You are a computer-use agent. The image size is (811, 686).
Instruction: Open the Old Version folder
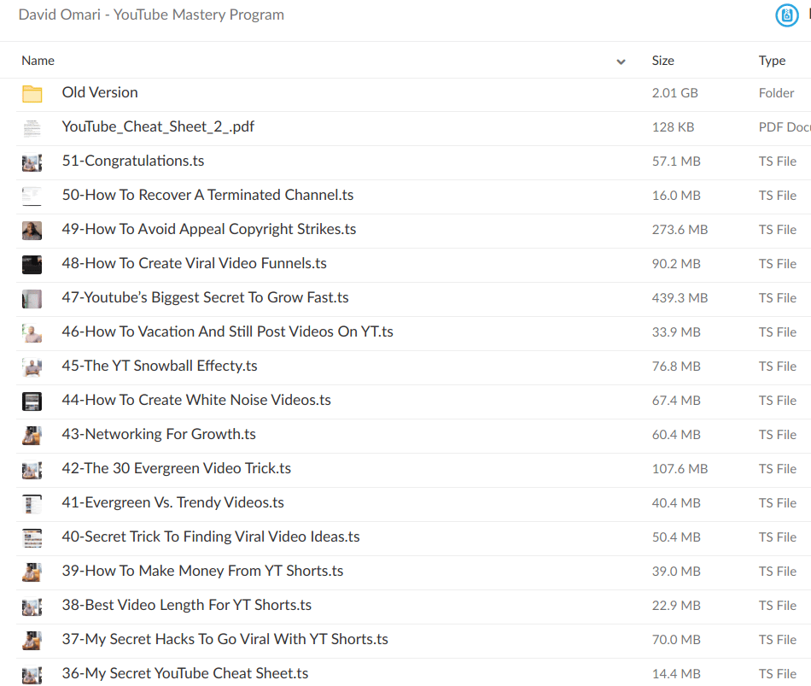point(99,92)
